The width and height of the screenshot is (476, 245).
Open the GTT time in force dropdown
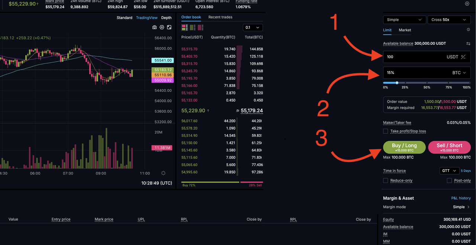449,171
